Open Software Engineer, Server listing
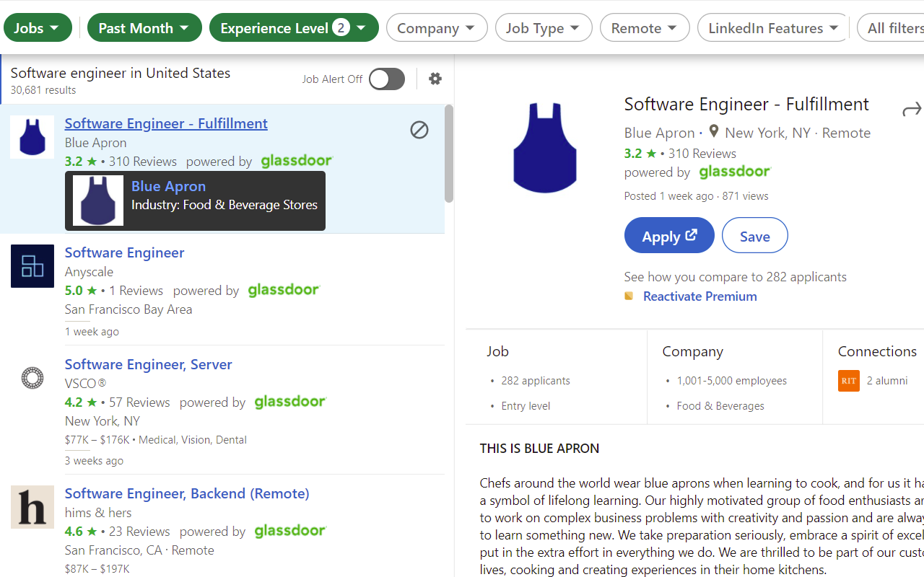 pyautogui.click(x=149, y=364)
